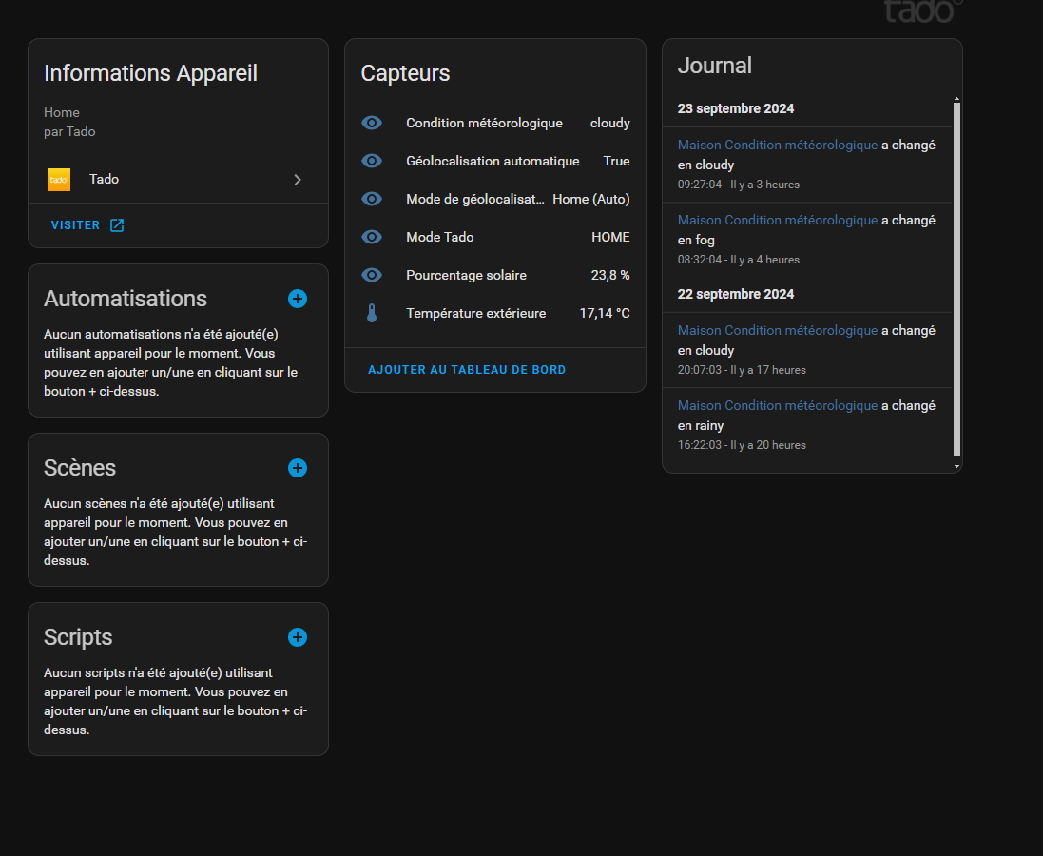Open log entry link changed to rainy

pos(777,405)
